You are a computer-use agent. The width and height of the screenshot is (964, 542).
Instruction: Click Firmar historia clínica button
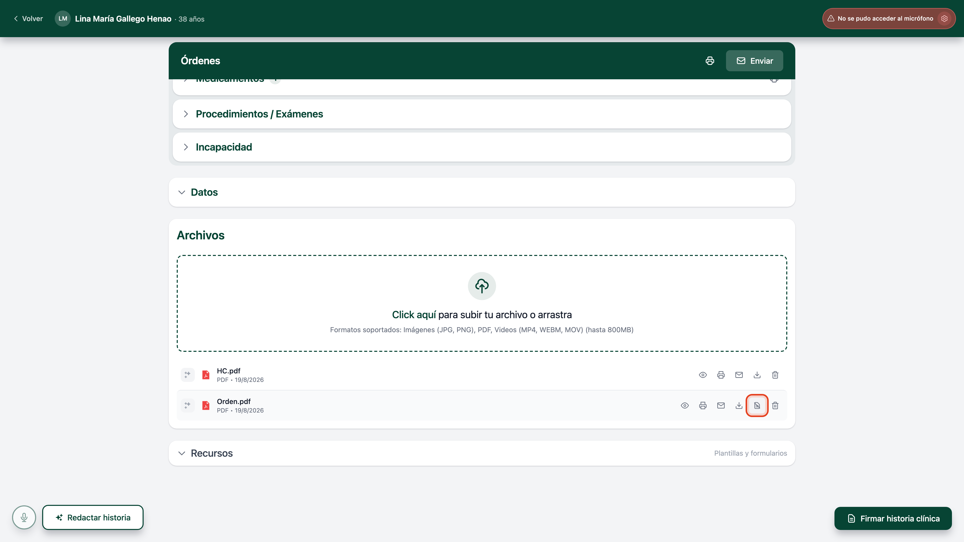click(893, 518)
